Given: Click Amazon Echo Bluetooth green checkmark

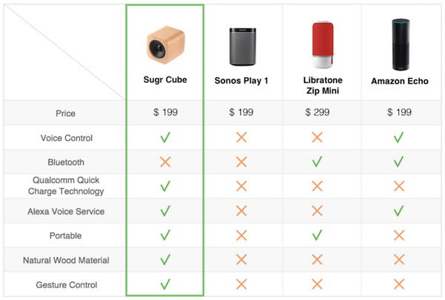Looking at the screenshot, I should tap(398, 162).
